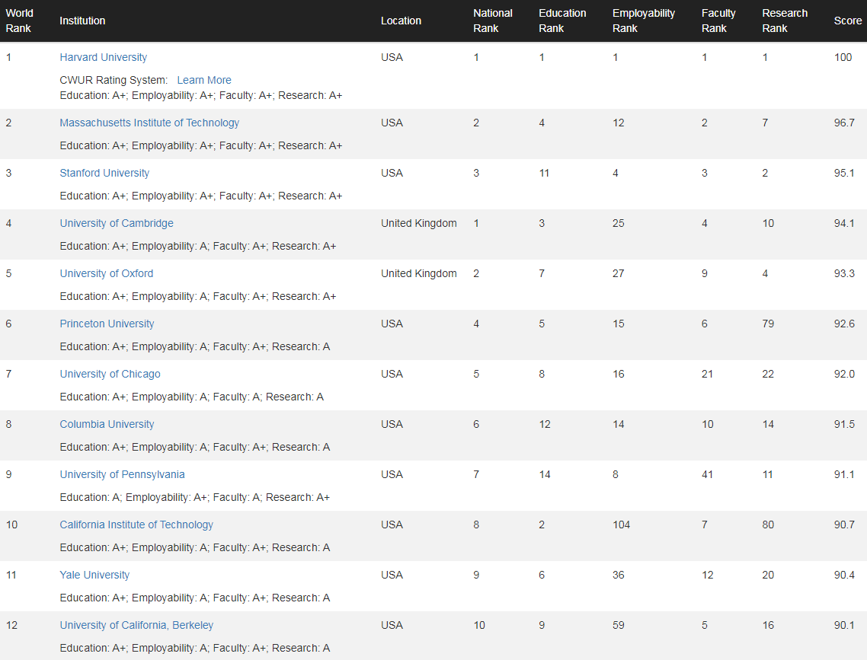Click the Research Rank column header
Viewport: 867px width, 660px height.
point(785,21)
